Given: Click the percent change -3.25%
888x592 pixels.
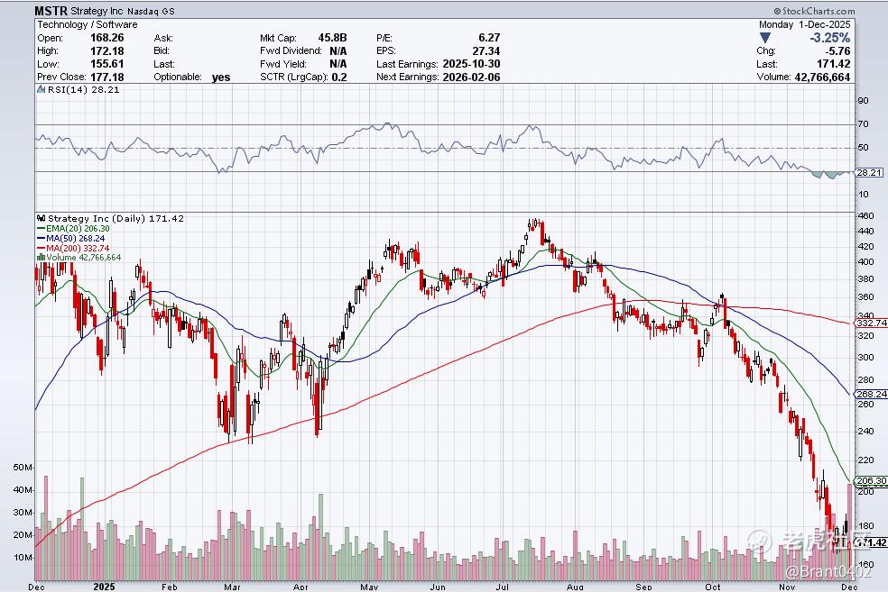Looking at the screenshot, I should pyautogui.click(x=829, y=38).
